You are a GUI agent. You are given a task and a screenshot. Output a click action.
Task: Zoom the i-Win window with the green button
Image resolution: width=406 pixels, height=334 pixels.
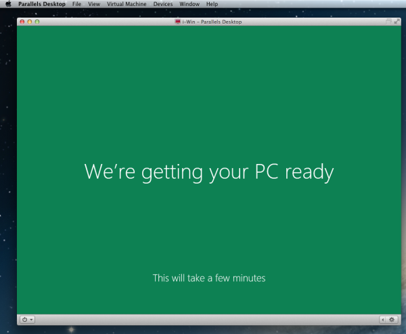pos(37,22)
